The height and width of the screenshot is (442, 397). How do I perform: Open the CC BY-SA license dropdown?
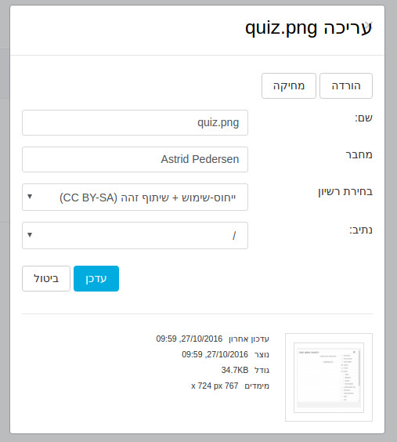click(135, 197)
